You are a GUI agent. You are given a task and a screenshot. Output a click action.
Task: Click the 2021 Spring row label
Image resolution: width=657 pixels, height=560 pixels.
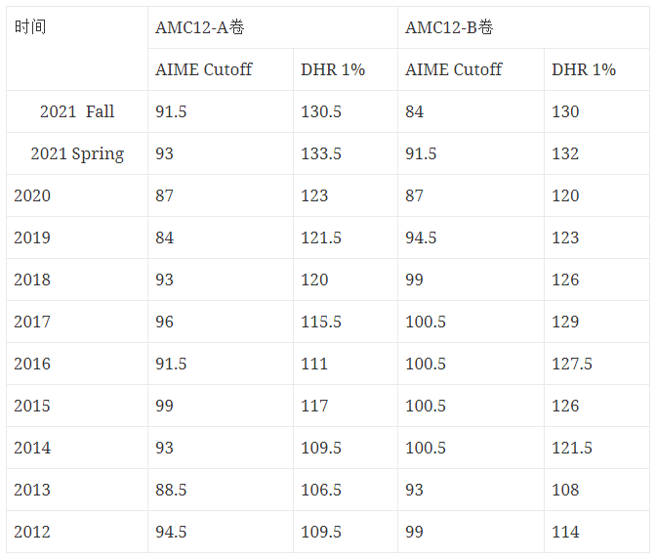pos(77,153)
